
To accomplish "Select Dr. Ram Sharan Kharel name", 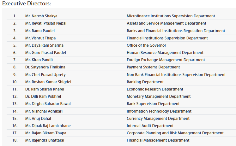I will (44, 89).
